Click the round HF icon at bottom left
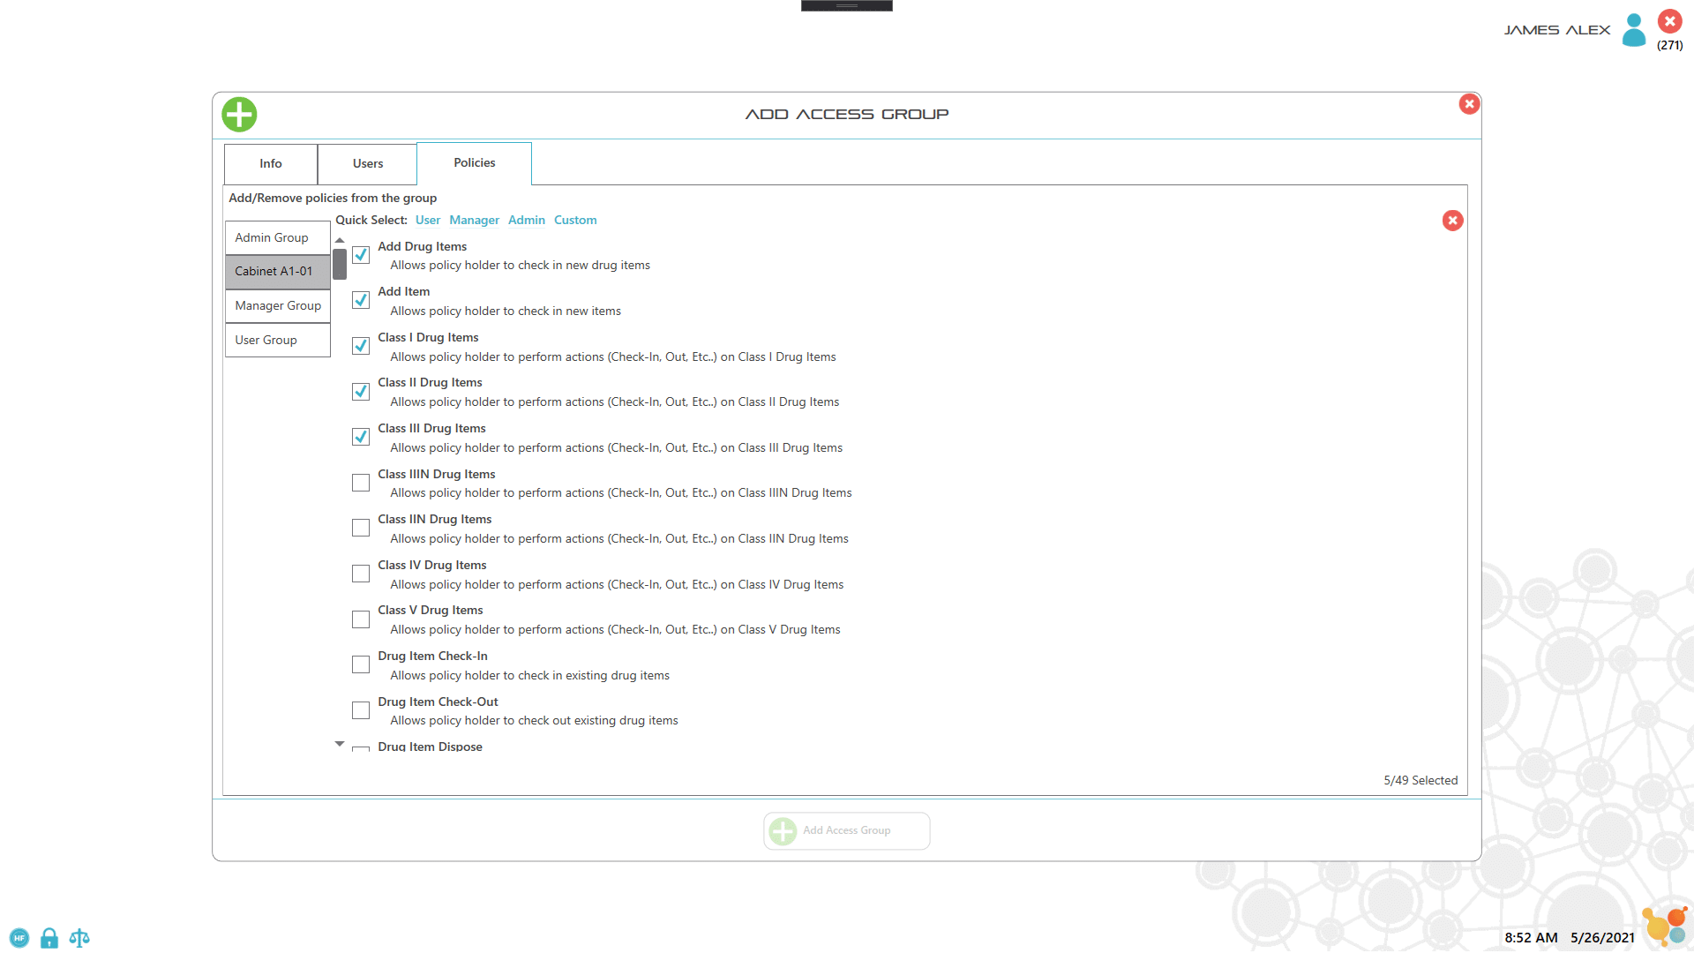Viewport: 1694px width, 953px height. pos(19,938)
